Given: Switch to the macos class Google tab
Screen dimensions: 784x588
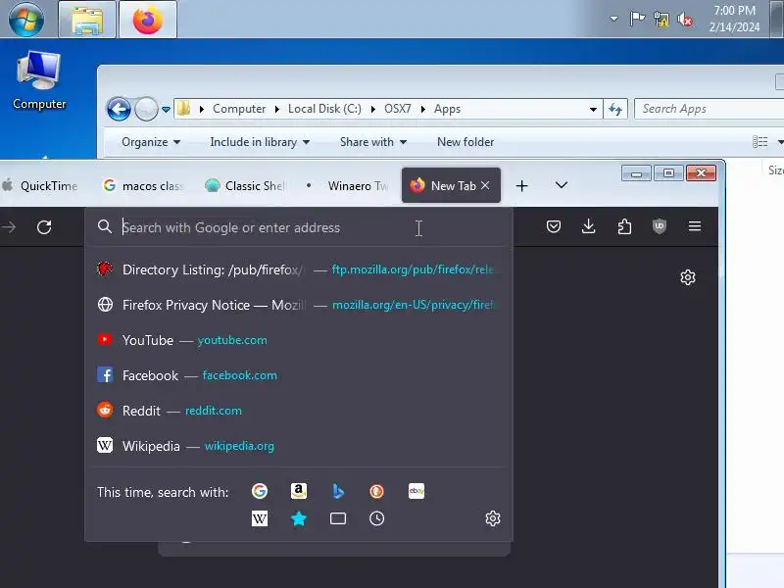Looking at the screenshot, I should pos(143,185).
